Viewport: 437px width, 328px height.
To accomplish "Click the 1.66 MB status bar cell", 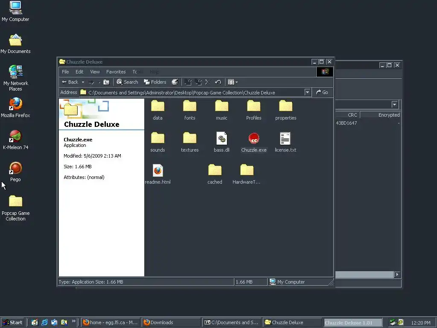I will pos(251,282).
